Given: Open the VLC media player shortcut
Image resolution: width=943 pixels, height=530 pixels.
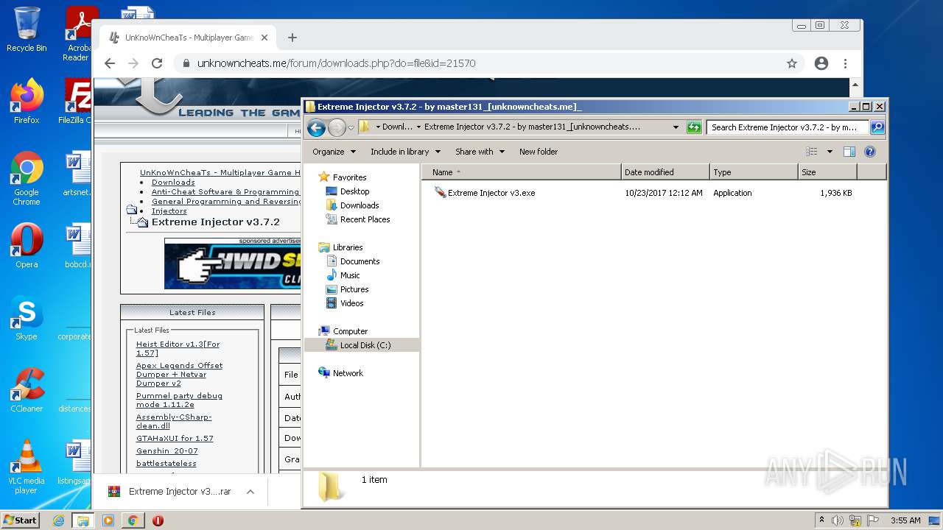Looking at the screenshot, I should pyautogui.click(x=27, y=467).
